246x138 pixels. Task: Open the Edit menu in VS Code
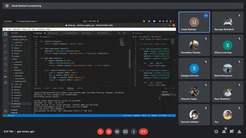click(x=9, y=29)
